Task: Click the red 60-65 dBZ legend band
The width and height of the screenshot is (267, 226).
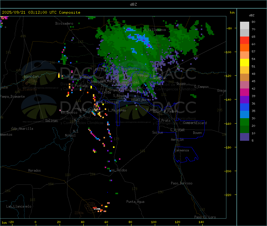Action: pos(244,40)
